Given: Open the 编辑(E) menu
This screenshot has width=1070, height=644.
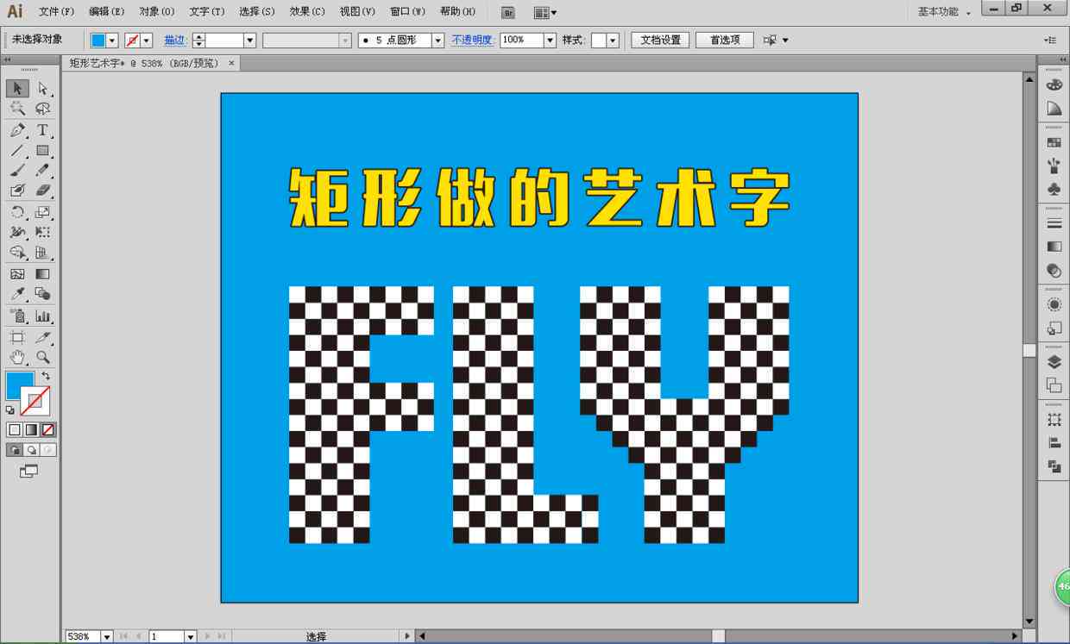Looking at the screenshot, I should tap(106, 12).
